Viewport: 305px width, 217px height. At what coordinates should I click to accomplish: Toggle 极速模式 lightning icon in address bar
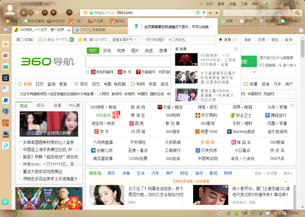(x=203, y=13)
